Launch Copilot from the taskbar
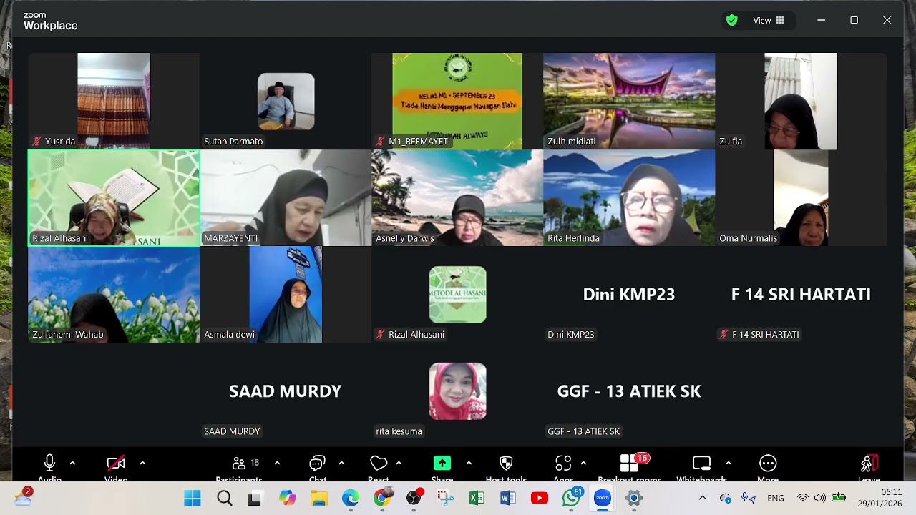Screen dimensions: 916x515 pyautogui.click(x=288, y=498)
